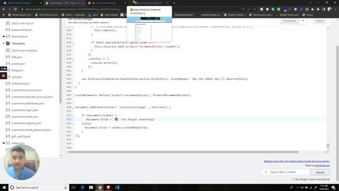Screen dimensions: 339x191
Task: Fold the code block at line 934
Action: pos(73,43)
